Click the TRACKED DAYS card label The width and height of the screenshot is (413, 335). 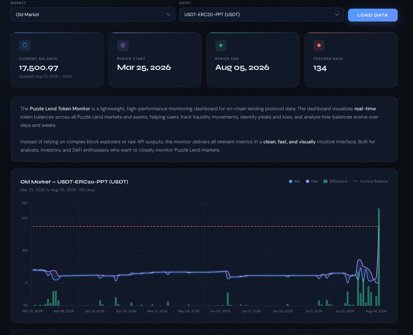click(328, 59)
